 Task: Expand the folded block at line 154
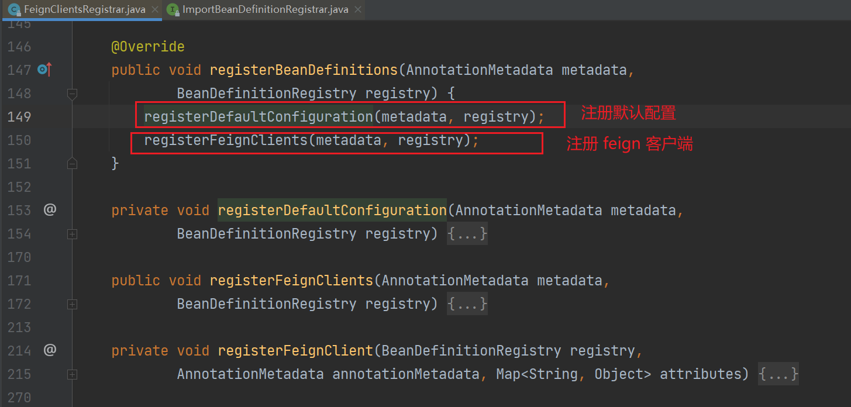(72, 233)
